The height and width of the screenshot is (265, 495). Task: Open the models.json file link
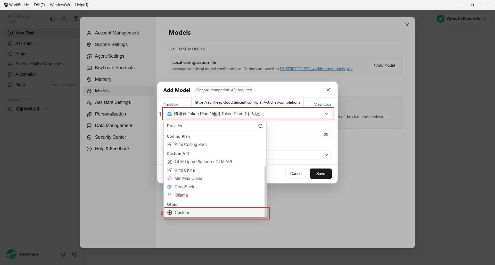click(x=316, y=69)
